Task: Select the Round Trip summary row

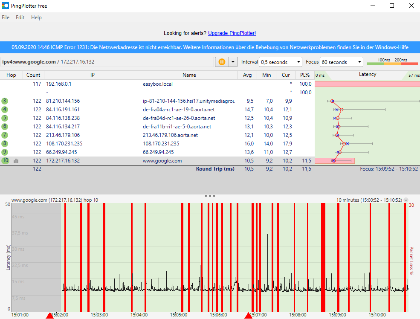Action: (215, 169)
